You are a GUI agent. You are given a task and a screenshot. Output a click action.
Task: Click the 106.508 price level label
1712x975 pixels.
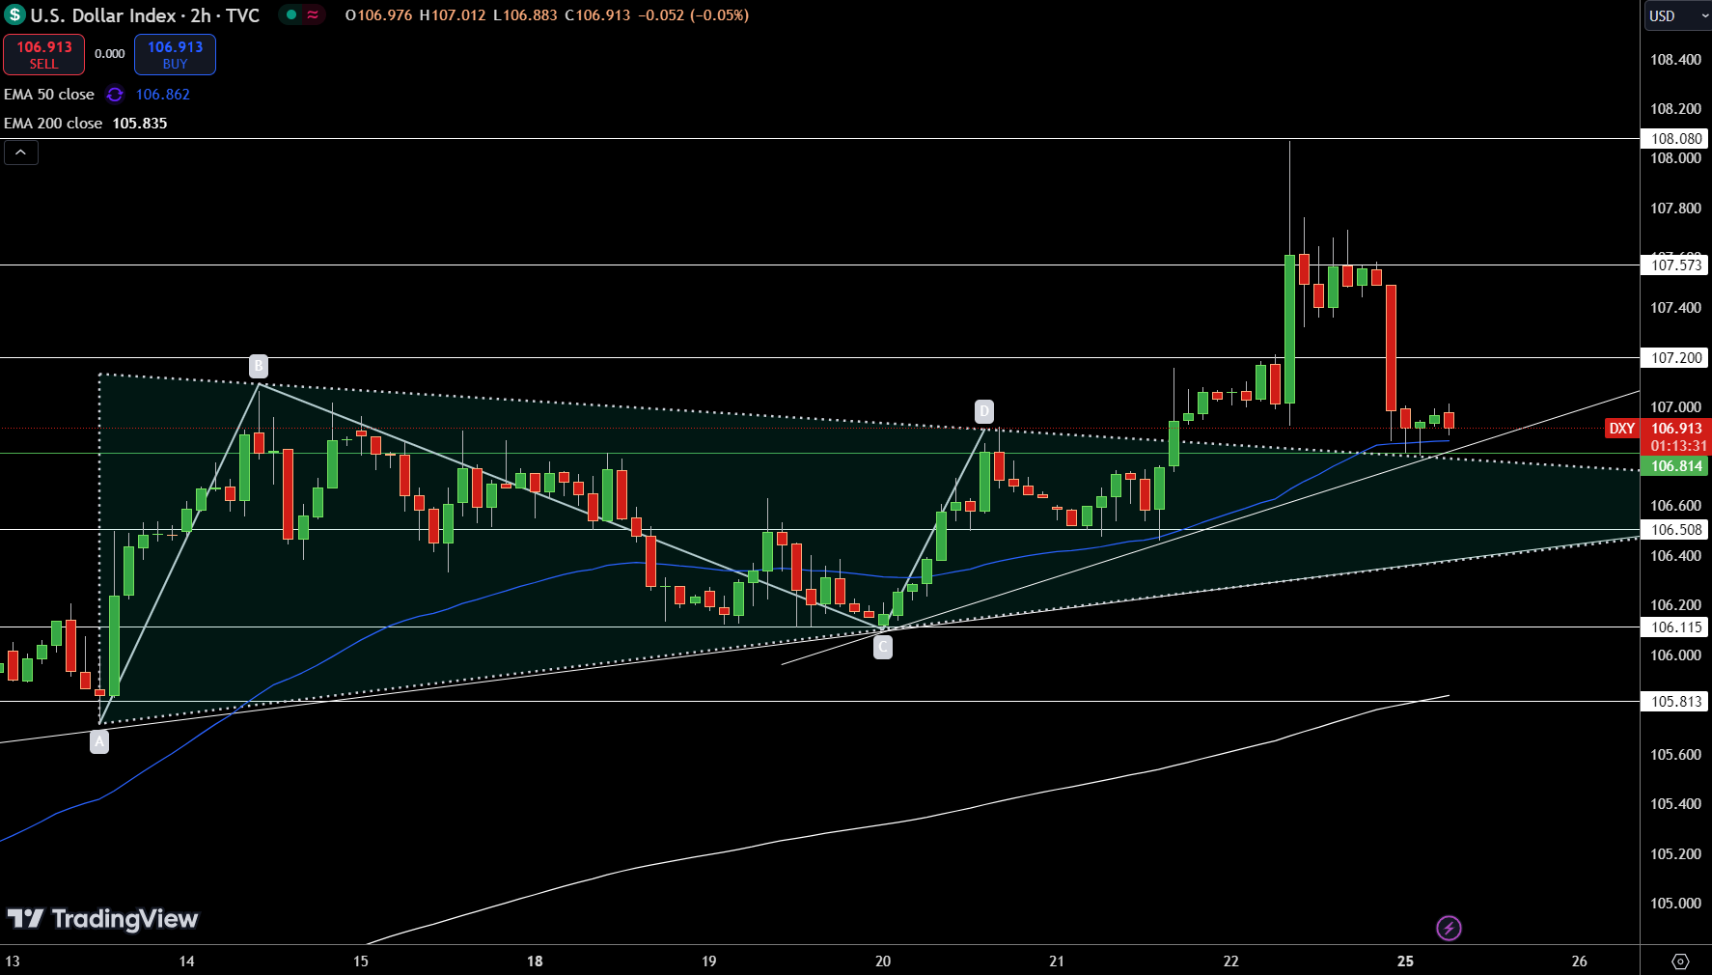(x=1675, y=530)
